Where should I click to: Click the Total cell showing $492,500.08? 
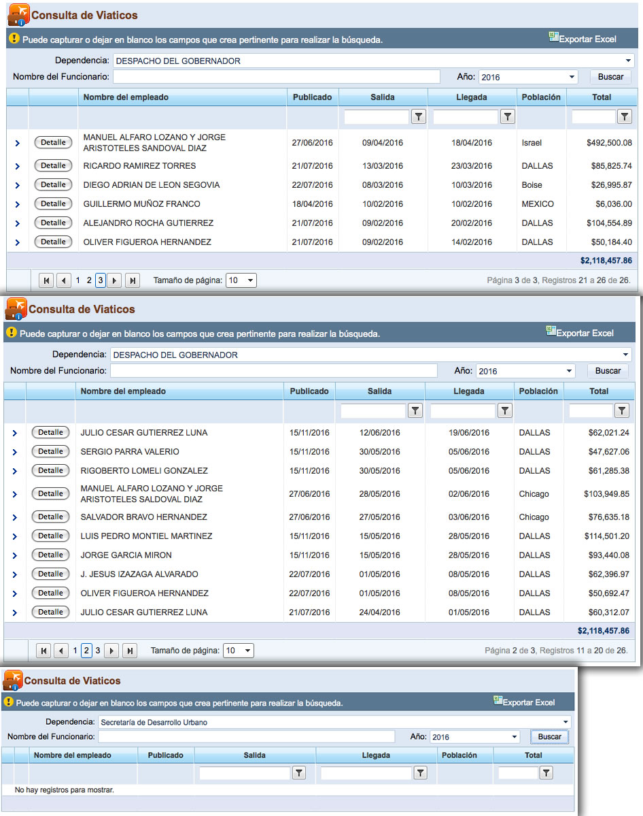point(609,143)
